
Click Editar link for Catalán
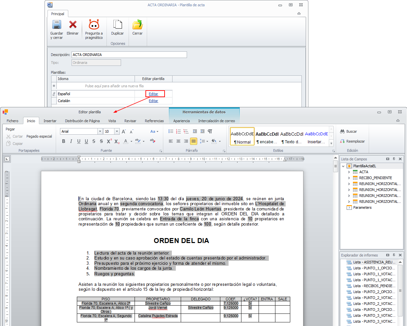(153, 101)
